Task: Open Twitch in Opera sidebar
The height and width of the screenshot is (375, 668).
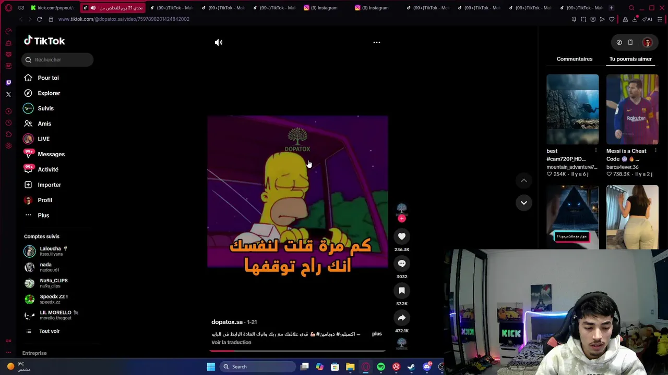Action: coord(8,83)
